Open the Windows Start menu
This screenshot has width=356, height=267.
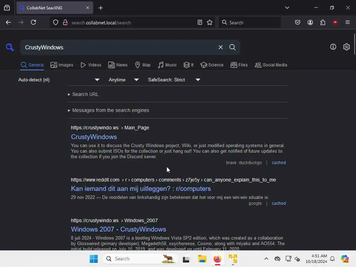click(94, 259)
